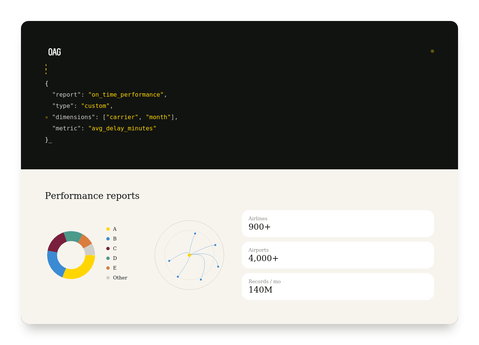Image resolution: width=479 pixels, height=345 pixels.
Task: Click the "on_time_performance" value
Action: click(x=126, y=95)
